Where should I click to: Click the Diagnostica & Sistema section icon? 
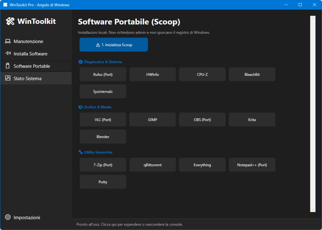[x=80, y=62]
